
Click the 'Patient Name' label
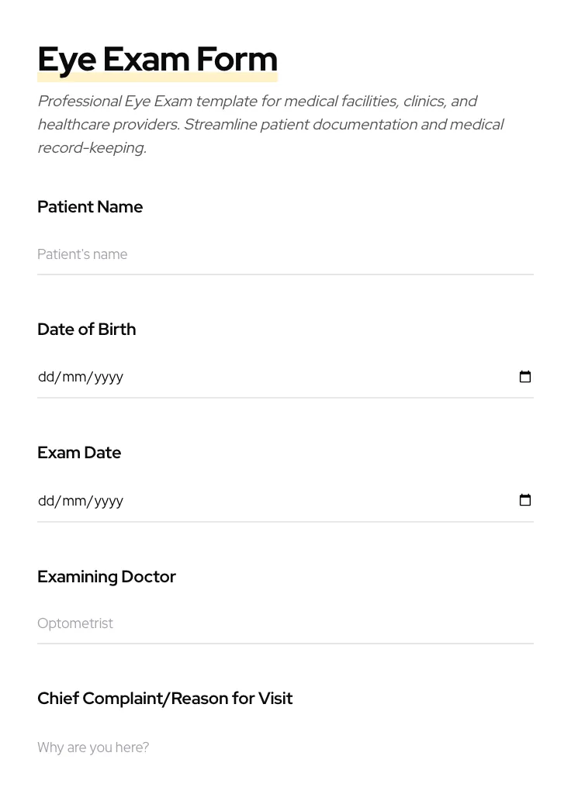tap(90, 207)
